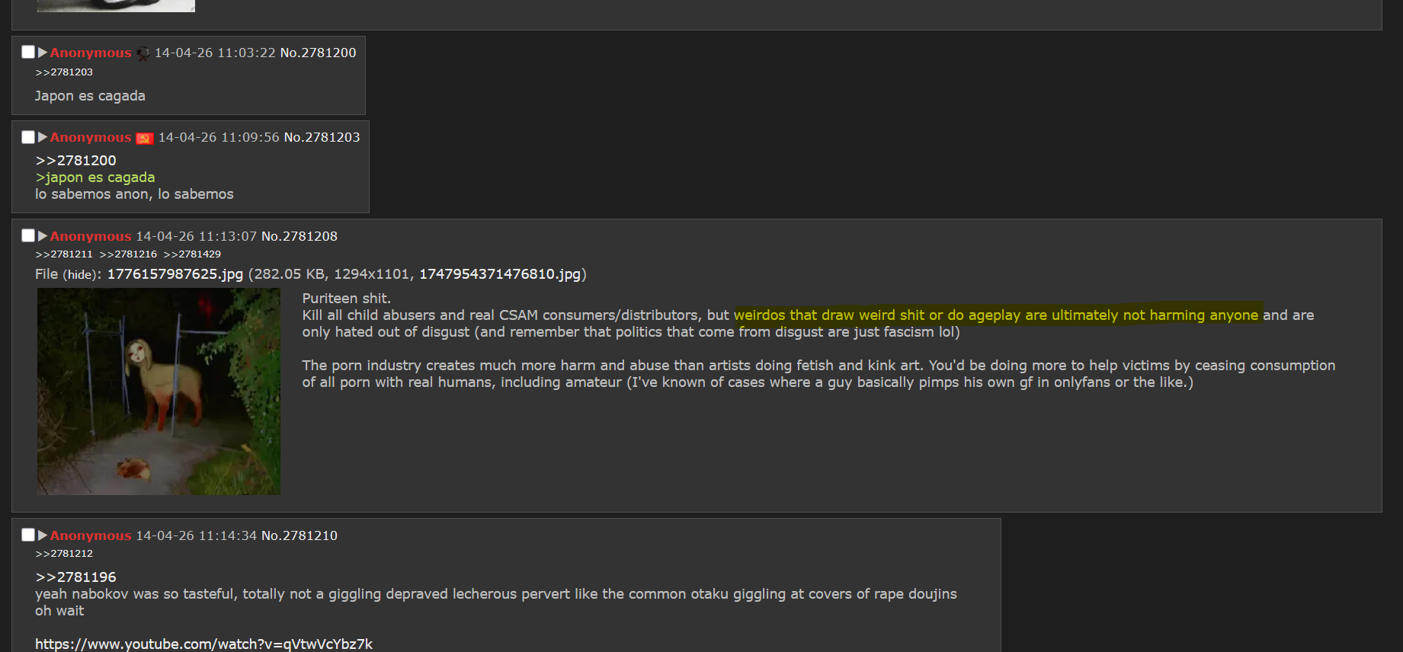The height and width of the screenshot is (652, 1403).
Task: Open the post menu arrow for No.2781200
Action: (x=43, y=53)
